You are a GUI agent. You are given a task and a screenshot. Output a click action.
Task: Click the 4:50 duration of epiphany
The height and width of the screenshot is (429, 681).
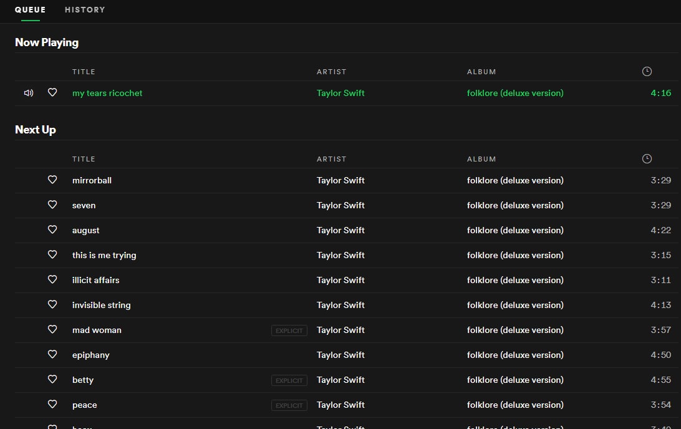pyautogui.click(x=660, y=355)
